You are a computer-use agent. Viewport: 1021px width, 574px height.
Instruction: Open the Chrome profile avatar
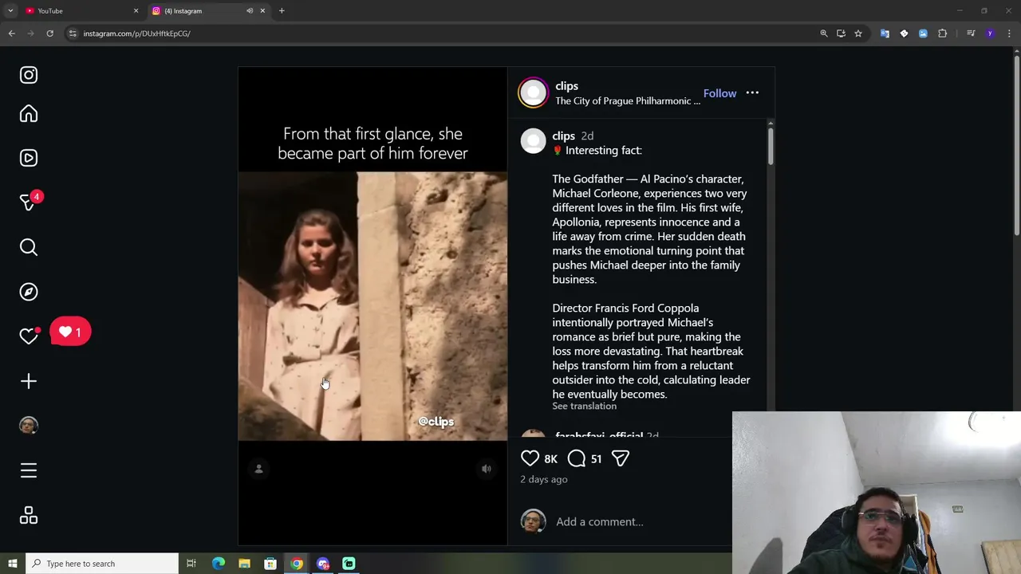click(990, 33)
